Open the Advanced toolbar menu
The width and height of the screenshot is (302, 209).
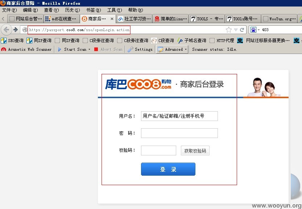pos(172,50)
